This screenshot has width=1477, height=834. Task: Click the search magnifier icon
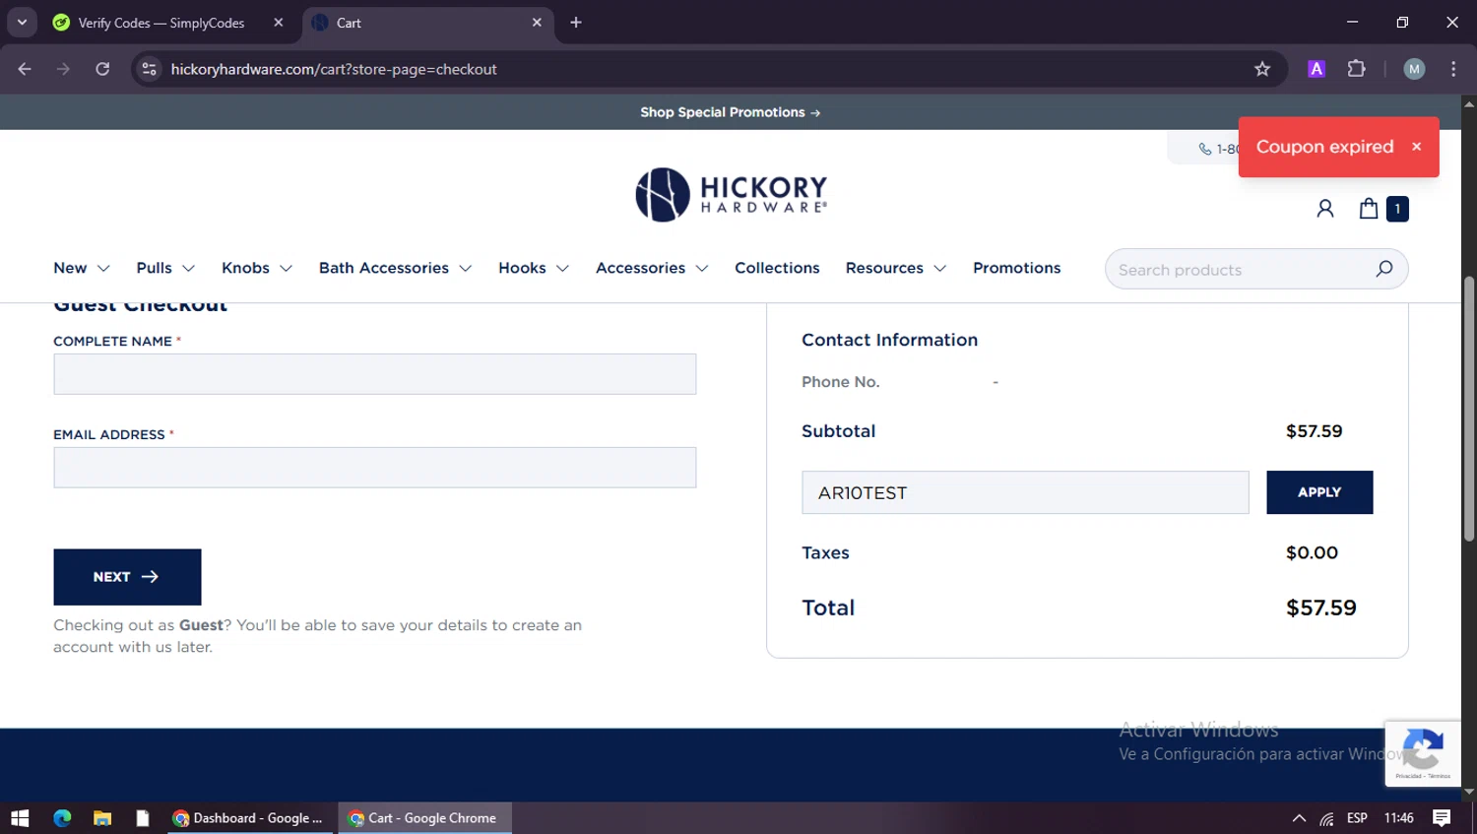coord(1384,269)
